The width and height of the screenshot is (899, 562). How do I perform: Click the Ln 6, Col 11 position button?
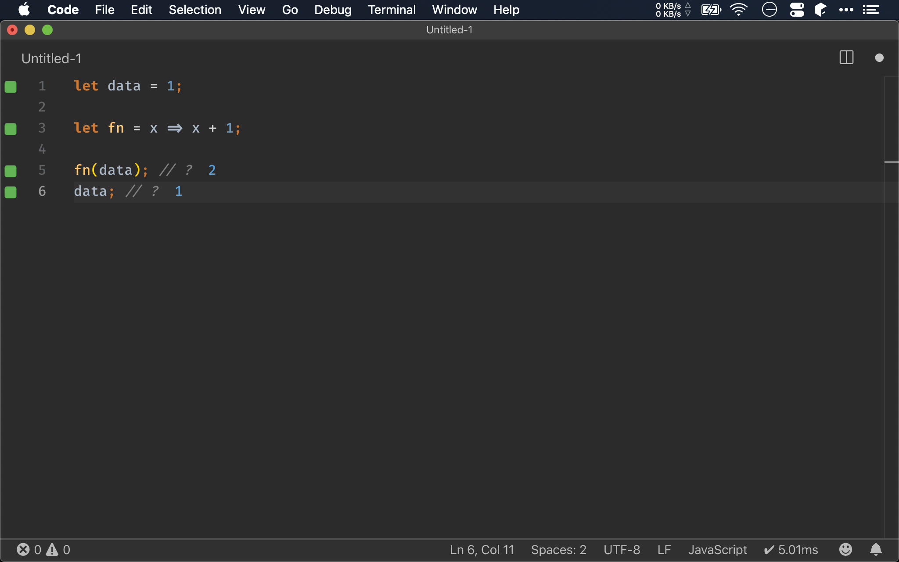tap(482, 550)
